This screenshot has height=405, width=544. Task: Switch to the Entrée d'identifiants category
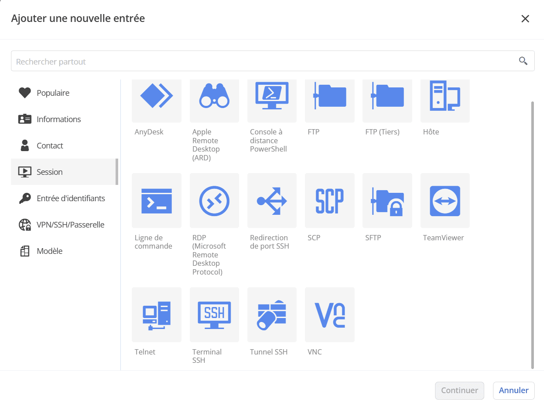click(x=70, y=199)
